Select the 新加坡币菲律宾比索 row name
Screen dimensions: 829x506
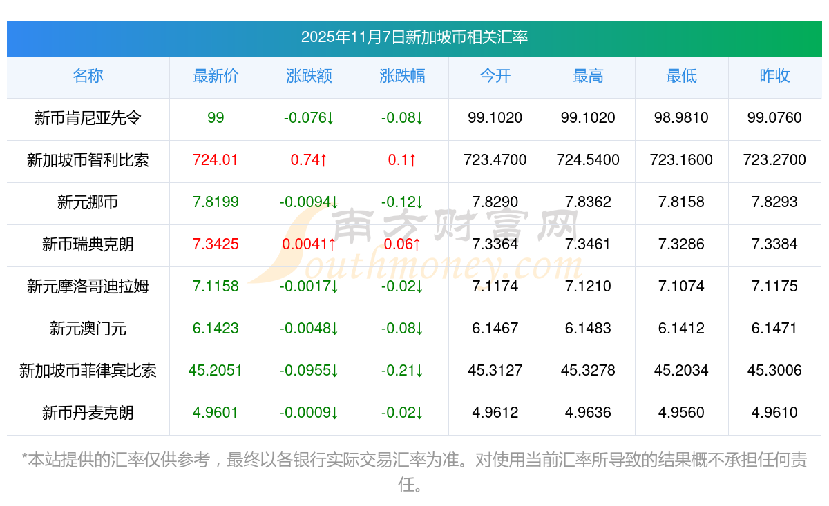pos(88,371)
